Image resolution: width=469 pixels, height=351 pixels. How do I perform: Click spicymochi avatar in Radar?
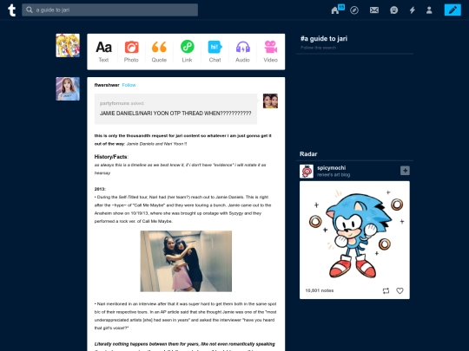307,172
